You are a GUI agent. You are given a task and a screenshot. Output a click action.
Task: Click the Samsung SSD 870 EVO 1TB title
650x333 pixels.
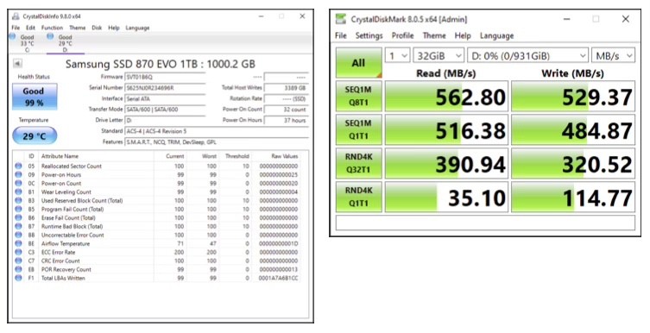pyautogui.click(x=161, y=64)
